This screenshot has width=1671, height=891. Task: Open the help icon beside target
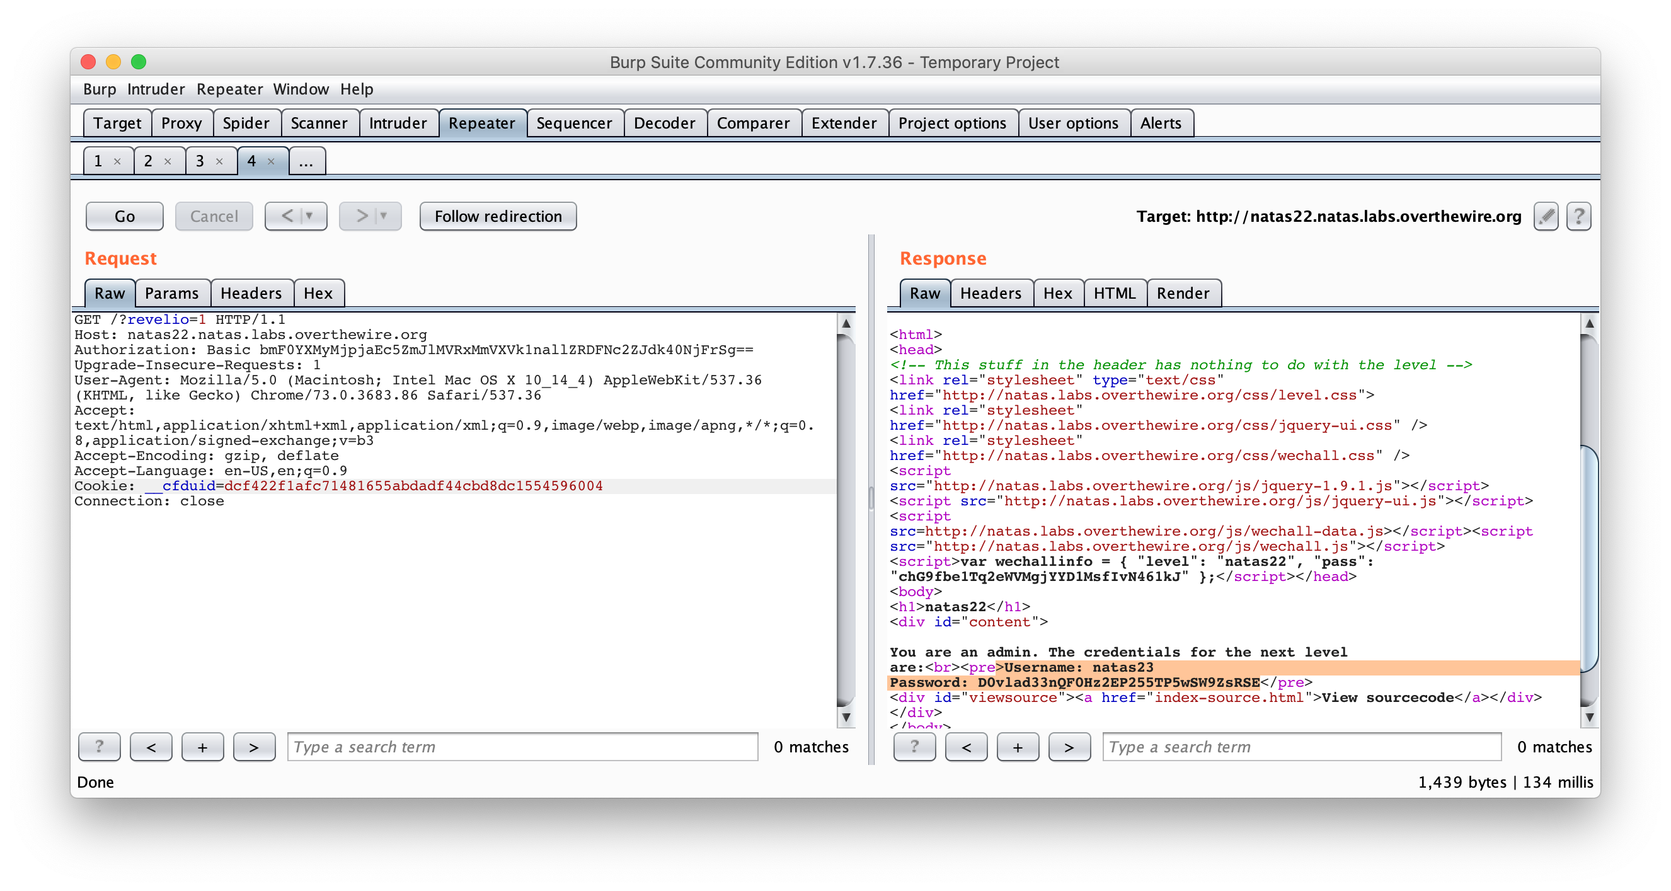(x=1578, y=216)
